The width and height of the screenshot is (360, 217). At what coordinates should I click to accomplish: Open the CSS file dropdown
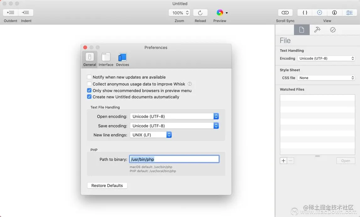pyautogui.click(x=326, y=78)
